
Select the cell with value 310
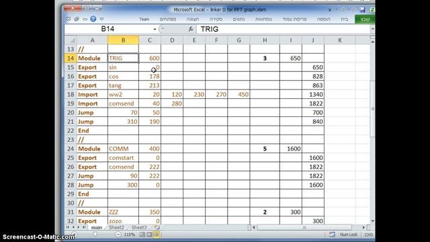(x=123, y=122)
